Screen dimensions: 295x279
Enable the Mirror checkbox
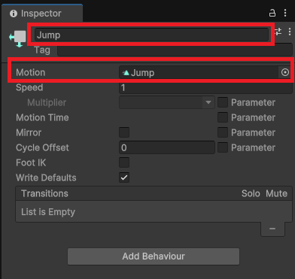(x=124, y=132)
